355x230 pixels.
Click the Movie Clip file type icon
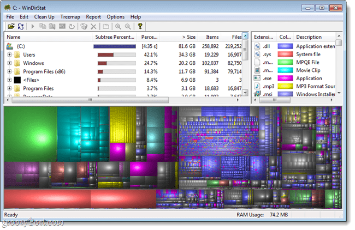[257, 70]
